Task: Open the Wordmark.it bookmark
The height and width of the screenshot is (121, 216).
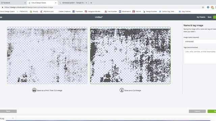Action: pos(125,11)
